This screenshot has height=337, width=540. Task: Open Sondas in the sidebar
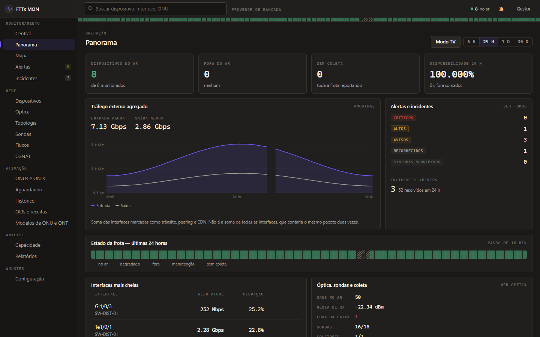39,134
